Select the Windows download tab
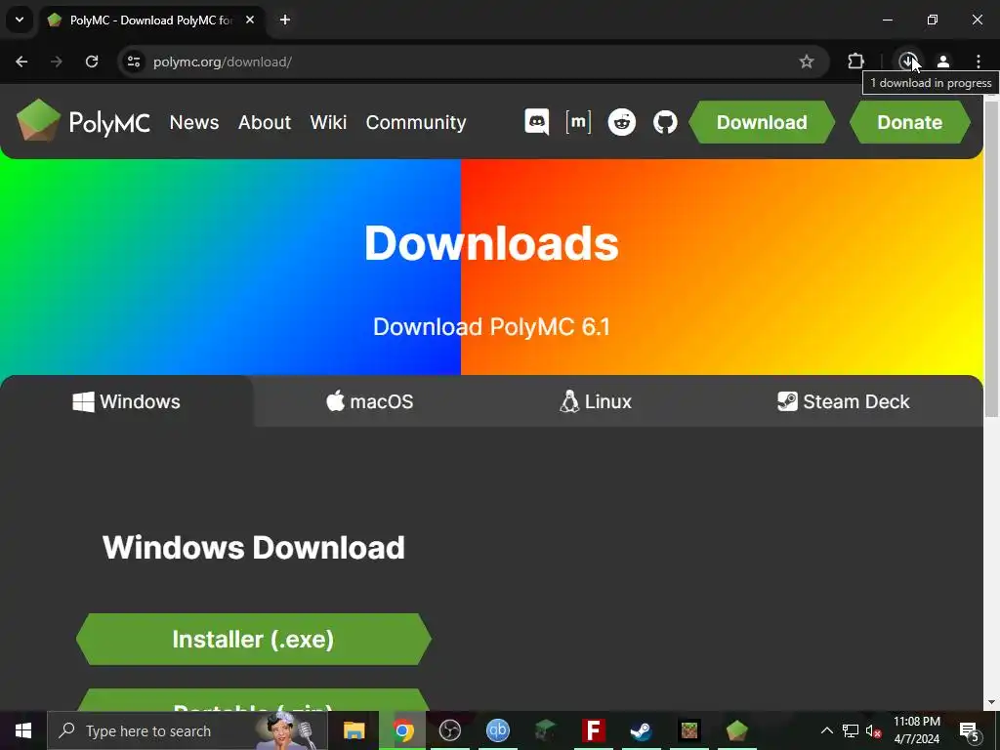This screenshot has width=1000, height=750. click(x=126, y=401)
